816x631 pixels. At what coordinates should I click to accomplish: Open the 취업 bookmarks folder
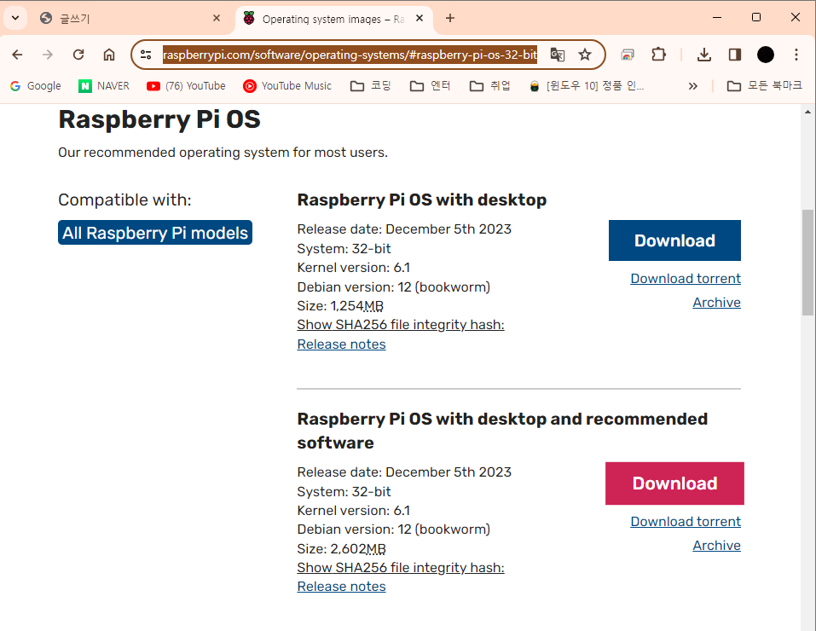[x=489, y=86]
